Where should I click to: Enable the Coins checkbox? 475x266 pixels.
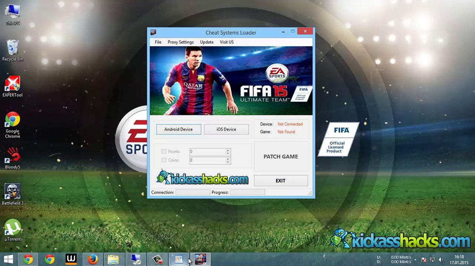pyautogui.click(x=164, y=160)
